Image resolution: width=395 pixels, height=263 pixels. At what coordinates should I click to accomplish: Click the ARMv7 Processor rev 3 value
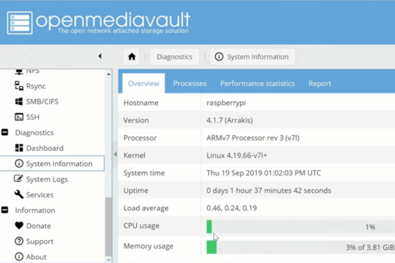(x=253, y=138)
